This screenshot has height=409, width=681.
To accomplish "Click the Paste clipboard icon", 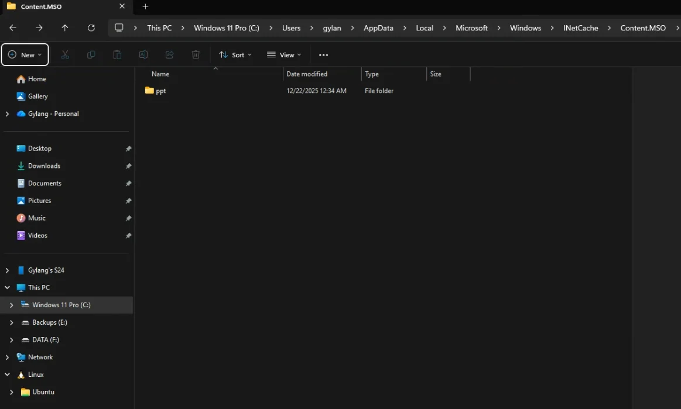I will tap(117, 54).
